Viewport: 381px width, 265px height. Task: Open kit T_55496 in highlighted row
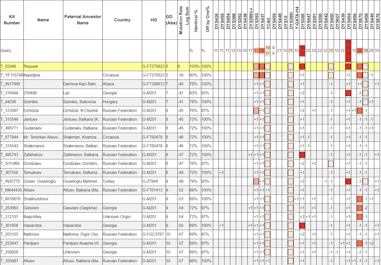click(x=8, y=66)
